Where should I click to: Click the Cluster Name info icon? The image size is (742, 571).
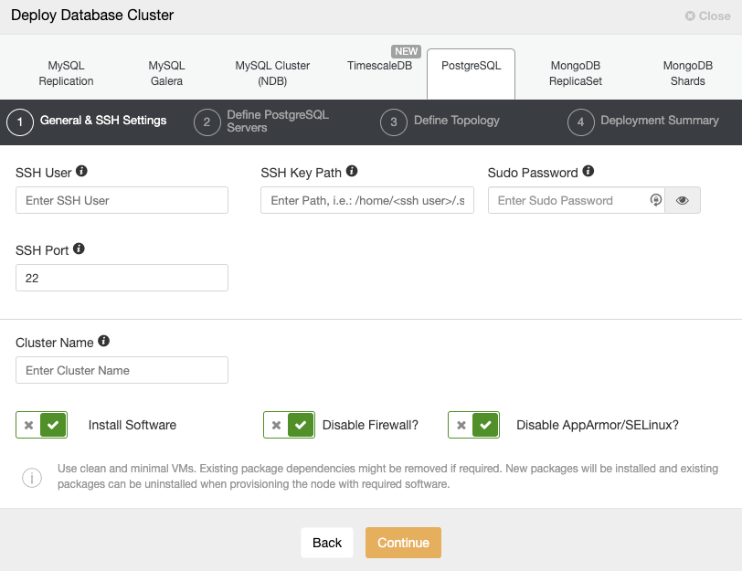[103, 341]
